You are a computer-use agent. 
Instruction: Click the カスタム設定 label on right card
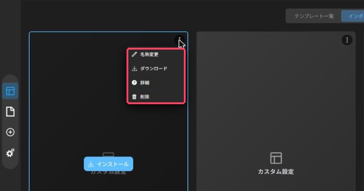276,172
